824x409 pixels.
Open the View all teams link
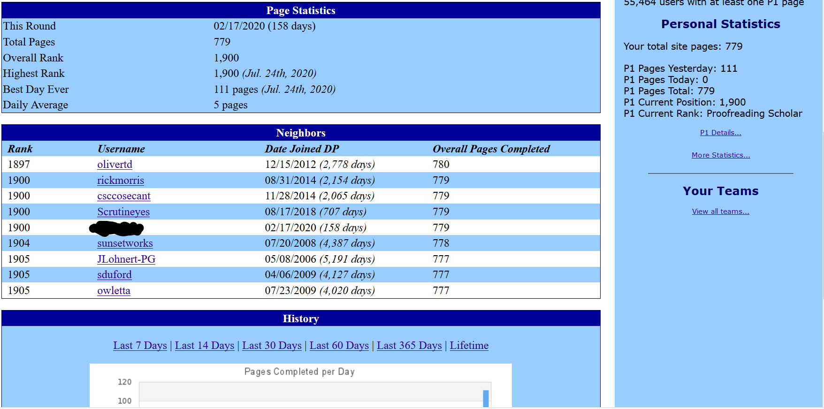[x=720, y=212]
